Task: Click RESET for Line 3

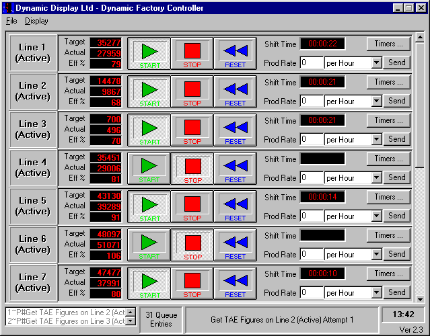Action: tap(235, 130)
